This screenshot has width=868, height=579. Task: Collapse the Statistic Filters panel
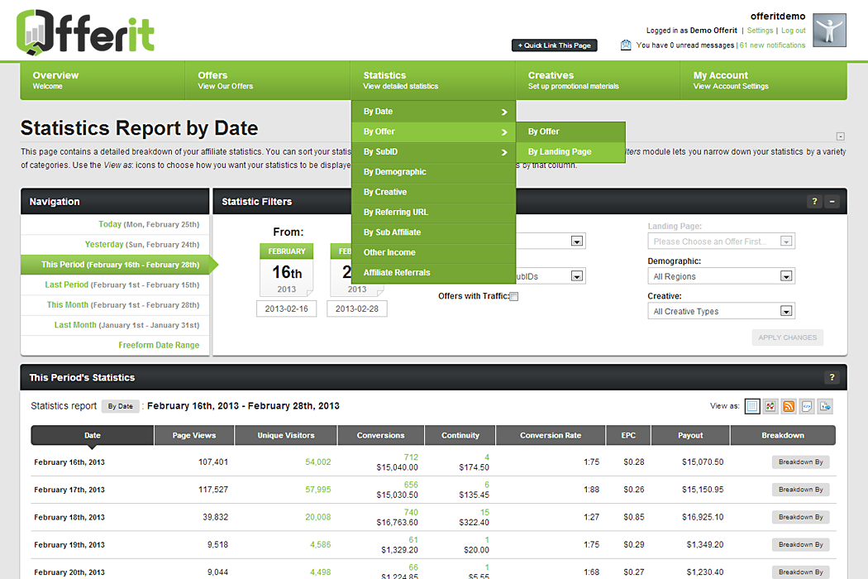pos(832,201)
